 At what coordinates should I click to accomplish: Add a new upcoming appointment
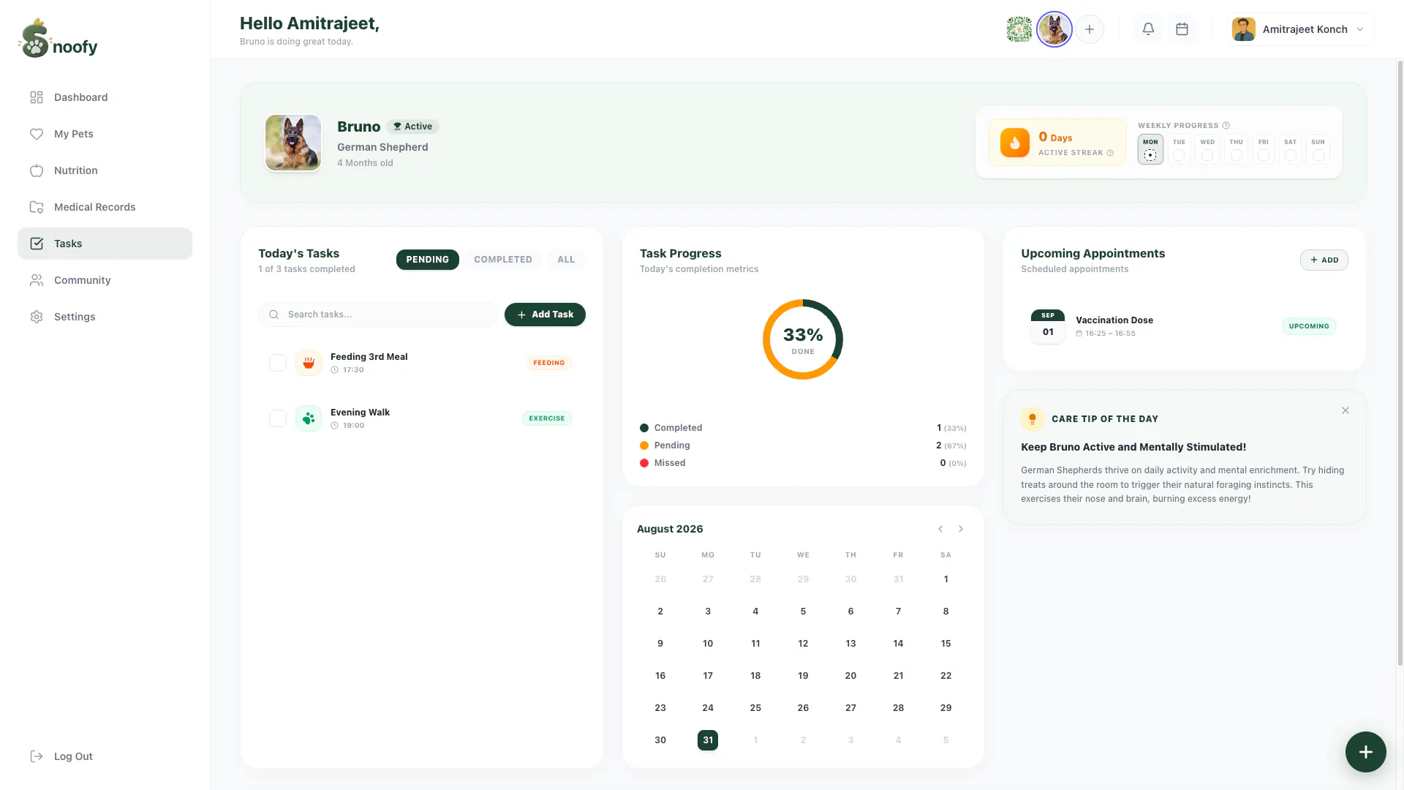click(x=1324, y=260)
